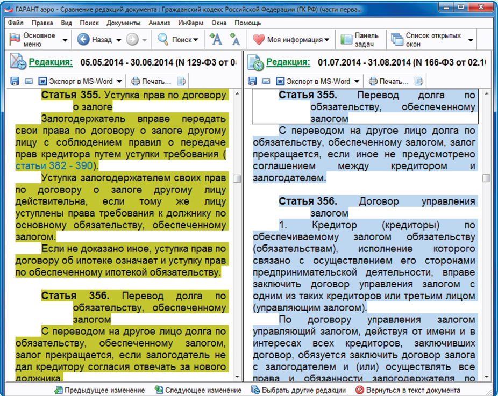This screenshot has width=498, height=396.
Task: Expand Экспорт в MS-Word arrow in right pane
Action: pos(357,82)
